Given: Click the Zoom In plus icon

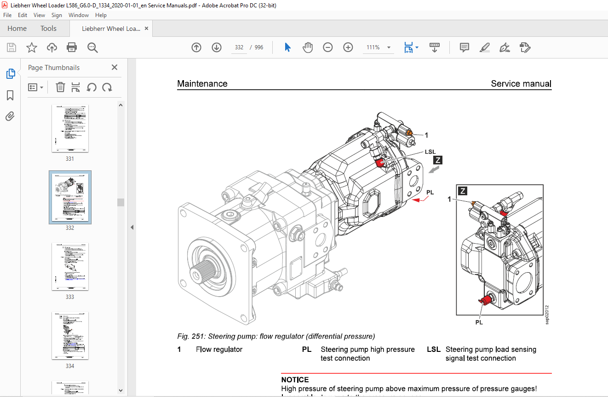Looking at the screenshot, I should [348, 47].
